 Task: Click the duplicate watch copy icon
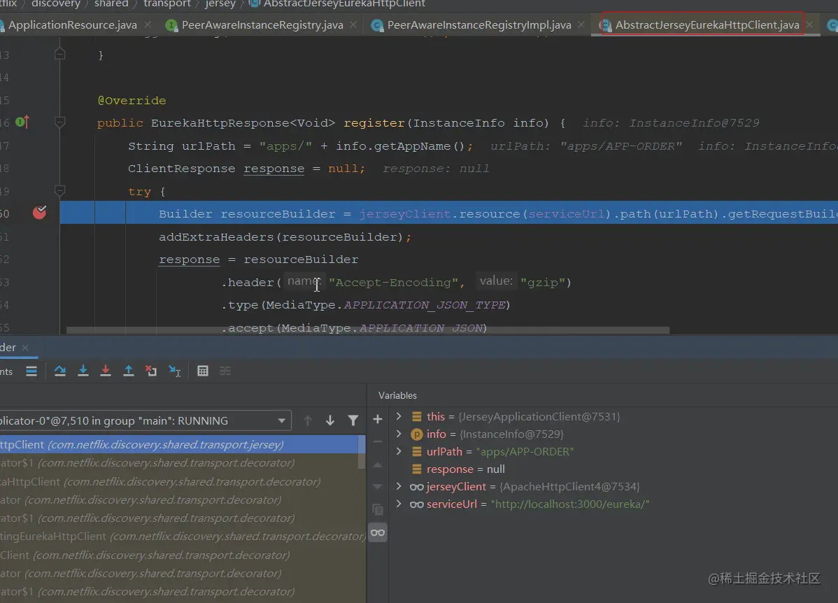coord(377,509)
